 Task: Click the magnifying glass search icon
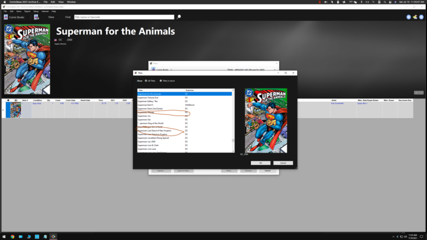(x=178, y=17)
